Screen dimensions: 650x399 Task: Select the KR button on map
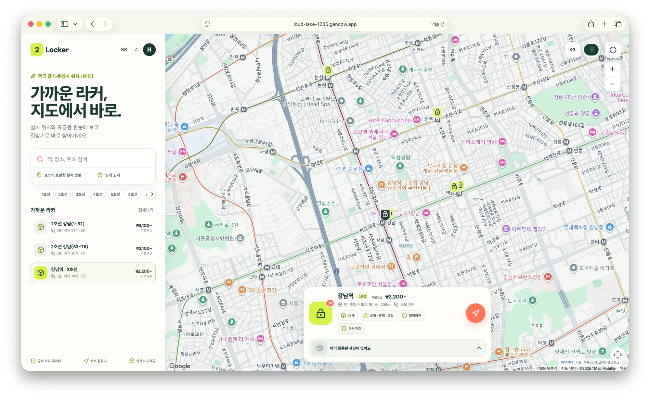[572, 50]
